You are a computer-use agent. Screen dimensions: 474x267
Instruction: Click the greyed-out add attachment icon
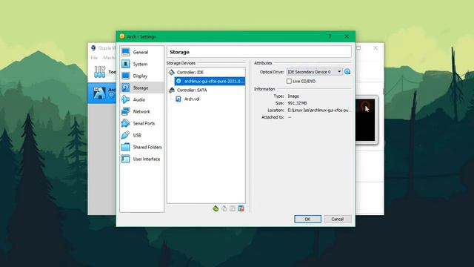[233, 208]
